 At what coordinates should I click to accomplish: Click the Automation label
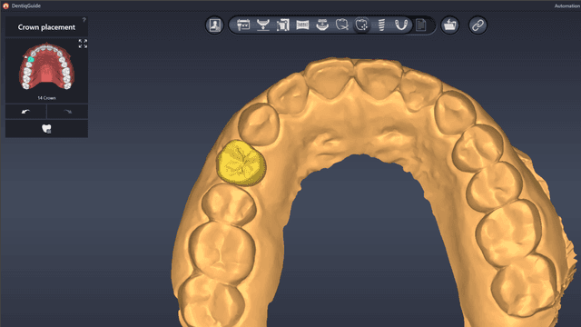[567, 6]
